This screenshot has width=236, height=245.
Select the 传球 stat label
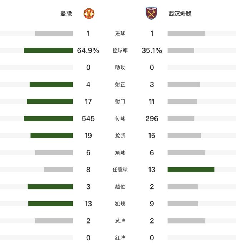click(x=120, y=119)
